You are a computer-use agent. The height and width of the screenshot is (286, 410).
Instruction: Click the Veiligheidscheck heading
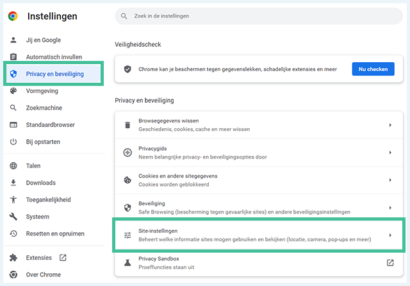[138, 44]
